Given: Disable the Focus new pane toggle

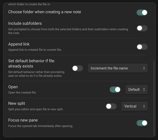Looking at the screenshot, I should point(142,123).
